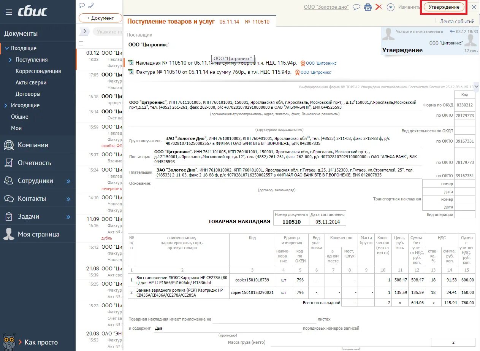Expand Сотрудники submenu double arrow
This screenshot has height=351, width=480.
[68, 181]
